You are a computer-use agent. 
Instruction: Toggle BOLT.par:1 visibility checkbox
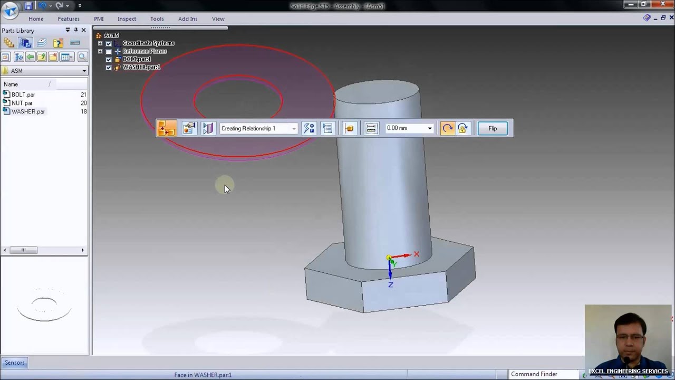pyautogui.click(x=109, y=59)
